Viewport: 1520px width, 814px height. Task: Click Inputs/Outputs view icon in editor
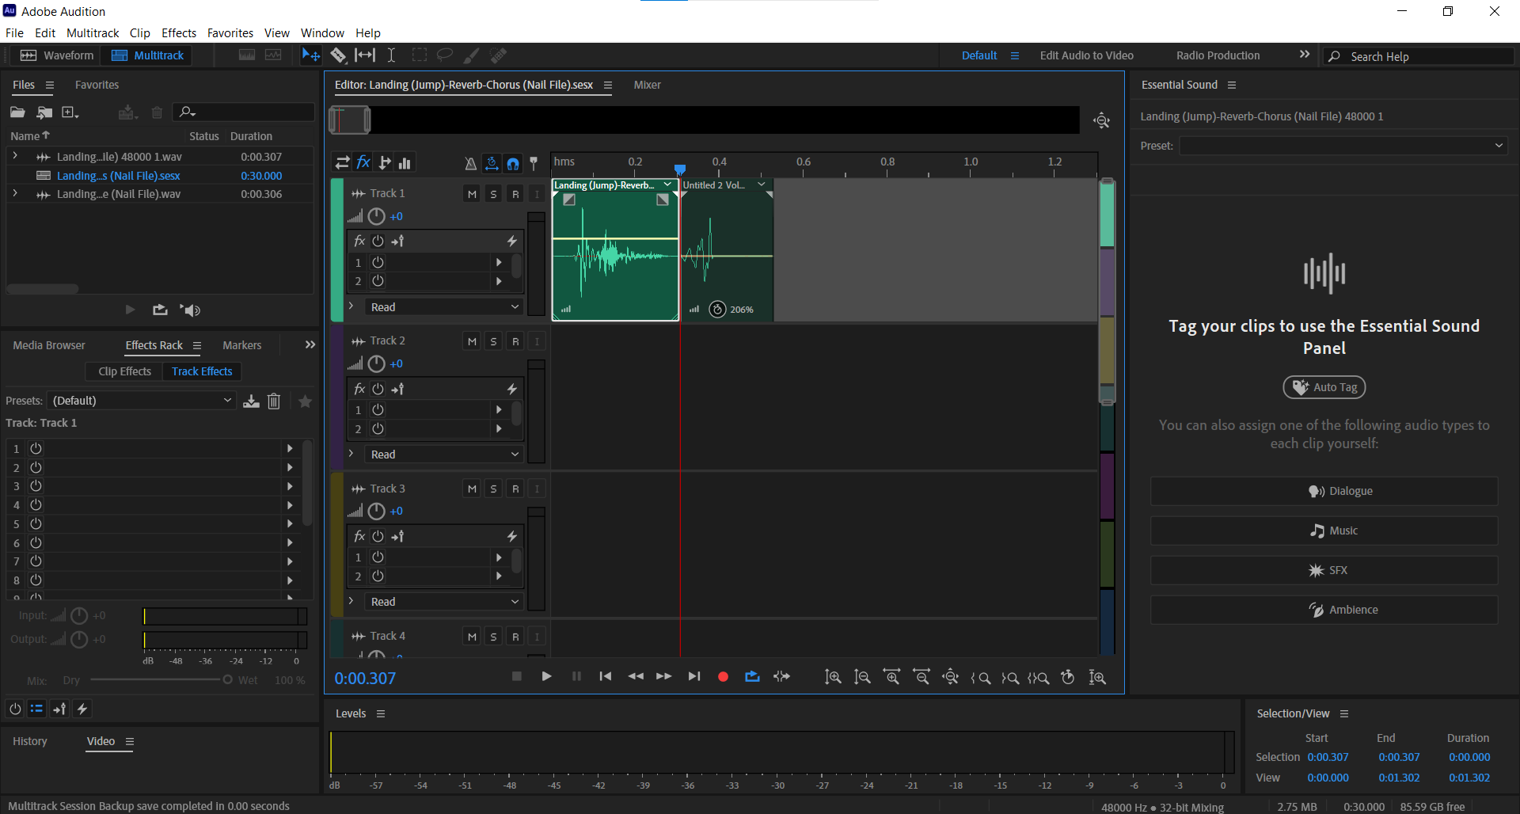tap(343, 162)
